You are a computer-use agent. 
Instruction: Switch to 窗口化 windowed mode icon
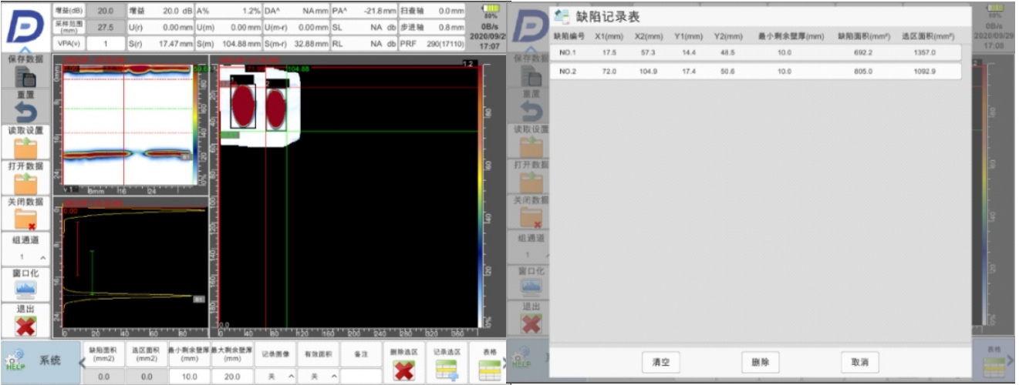tap(25, 289)
